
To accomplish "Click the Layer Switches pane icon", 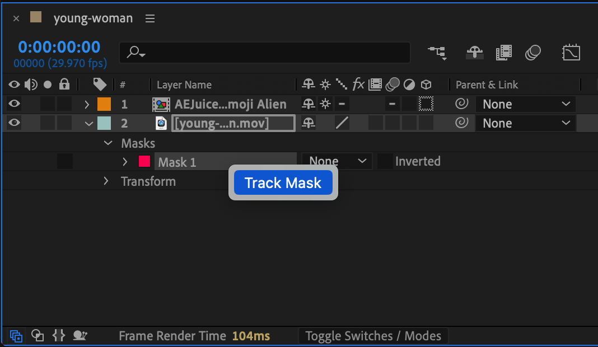I will click(16, 336).
